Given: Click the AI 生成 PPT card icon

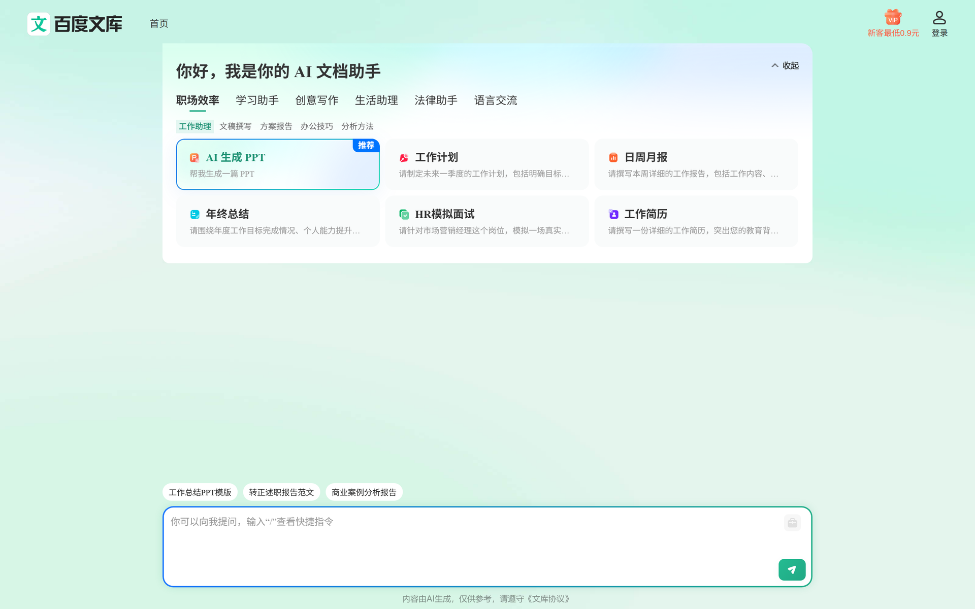Looking at the screenshot, I should pos(194,158).
